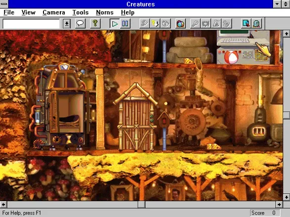Click the greyed-out eye toolbar icon
290x217 pixels.
(x=166, y=24)
